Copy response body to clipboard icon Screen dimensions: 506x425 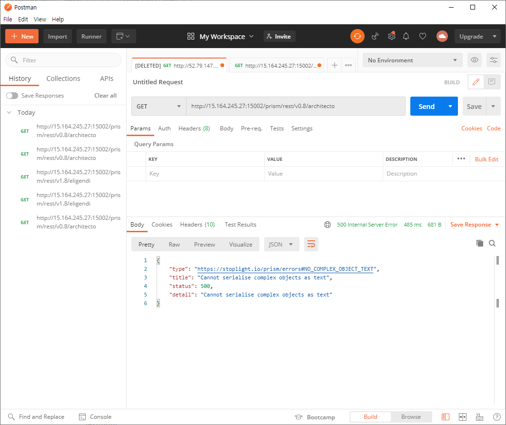click(480, 243)
